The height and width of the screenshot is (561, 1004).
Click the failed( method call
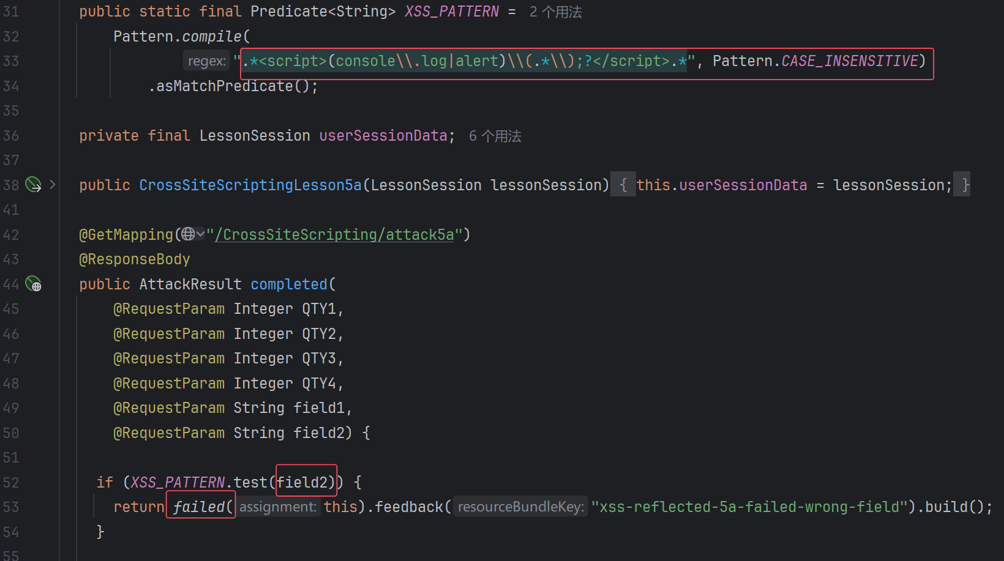[x=203, y=507]
